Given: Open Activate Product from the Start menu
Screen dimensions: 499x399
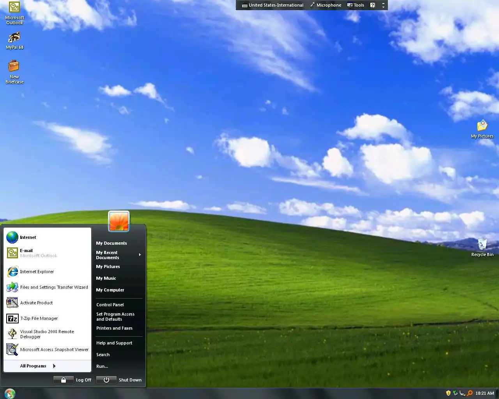Looking at the screenshot, I should 48,303.
